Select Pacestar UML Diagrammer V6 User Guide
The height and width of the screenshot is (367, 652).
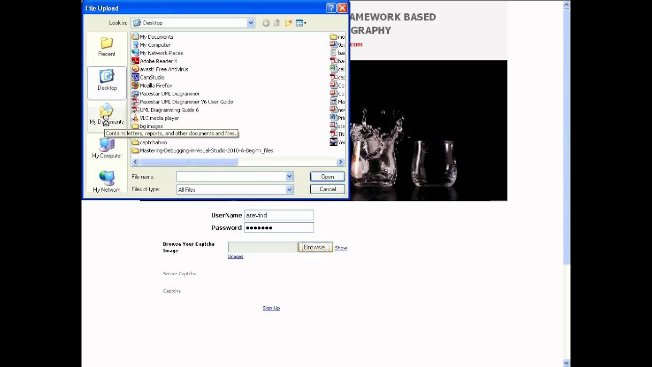(x=182, y=102)
